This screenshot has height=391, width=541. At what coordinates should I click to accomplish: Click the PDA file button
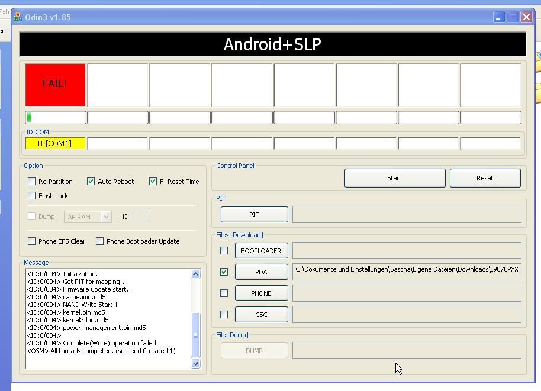coord(262,272)
